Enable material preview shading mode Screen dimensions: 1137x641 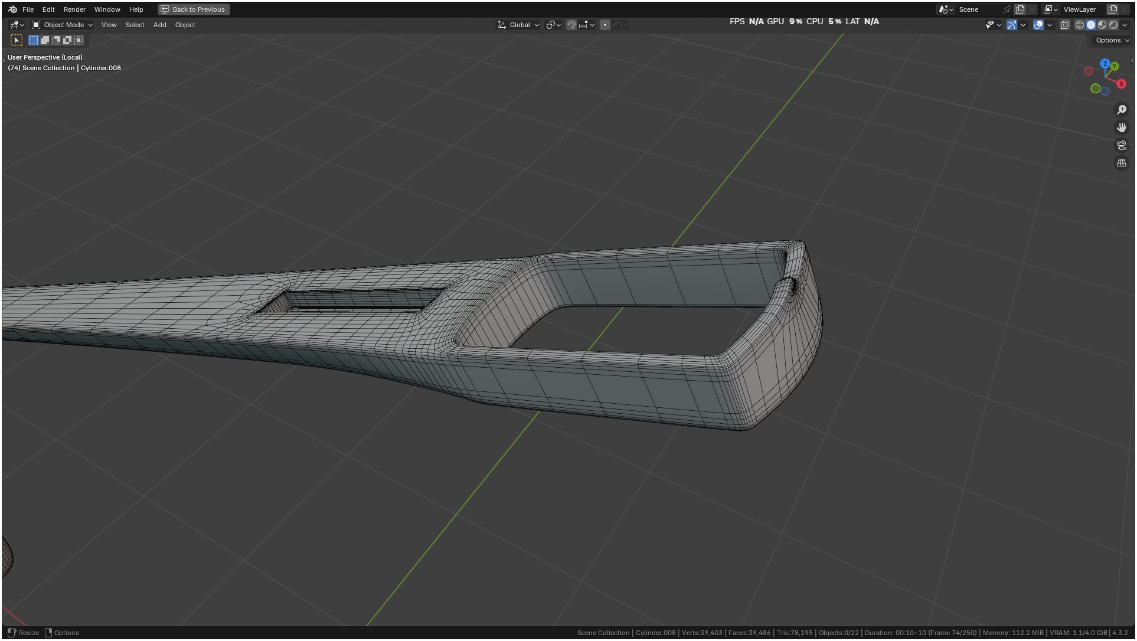pos(1102,25)
